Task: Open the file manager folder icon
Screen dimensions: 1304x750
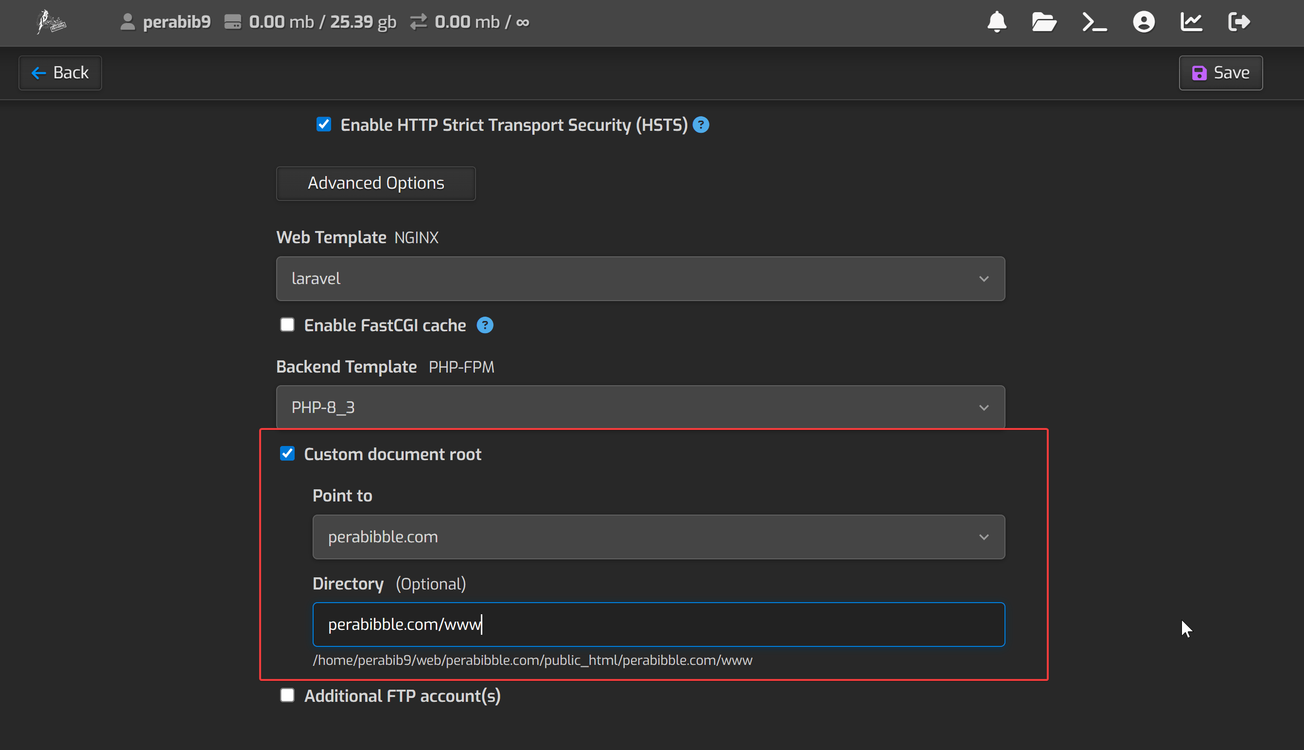Action: point(1044,22)
